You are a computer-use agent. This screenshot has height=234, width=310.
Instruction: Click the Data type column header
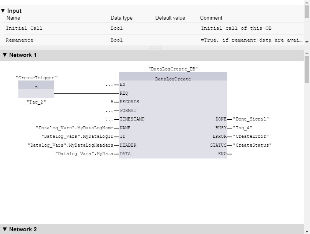122,18
